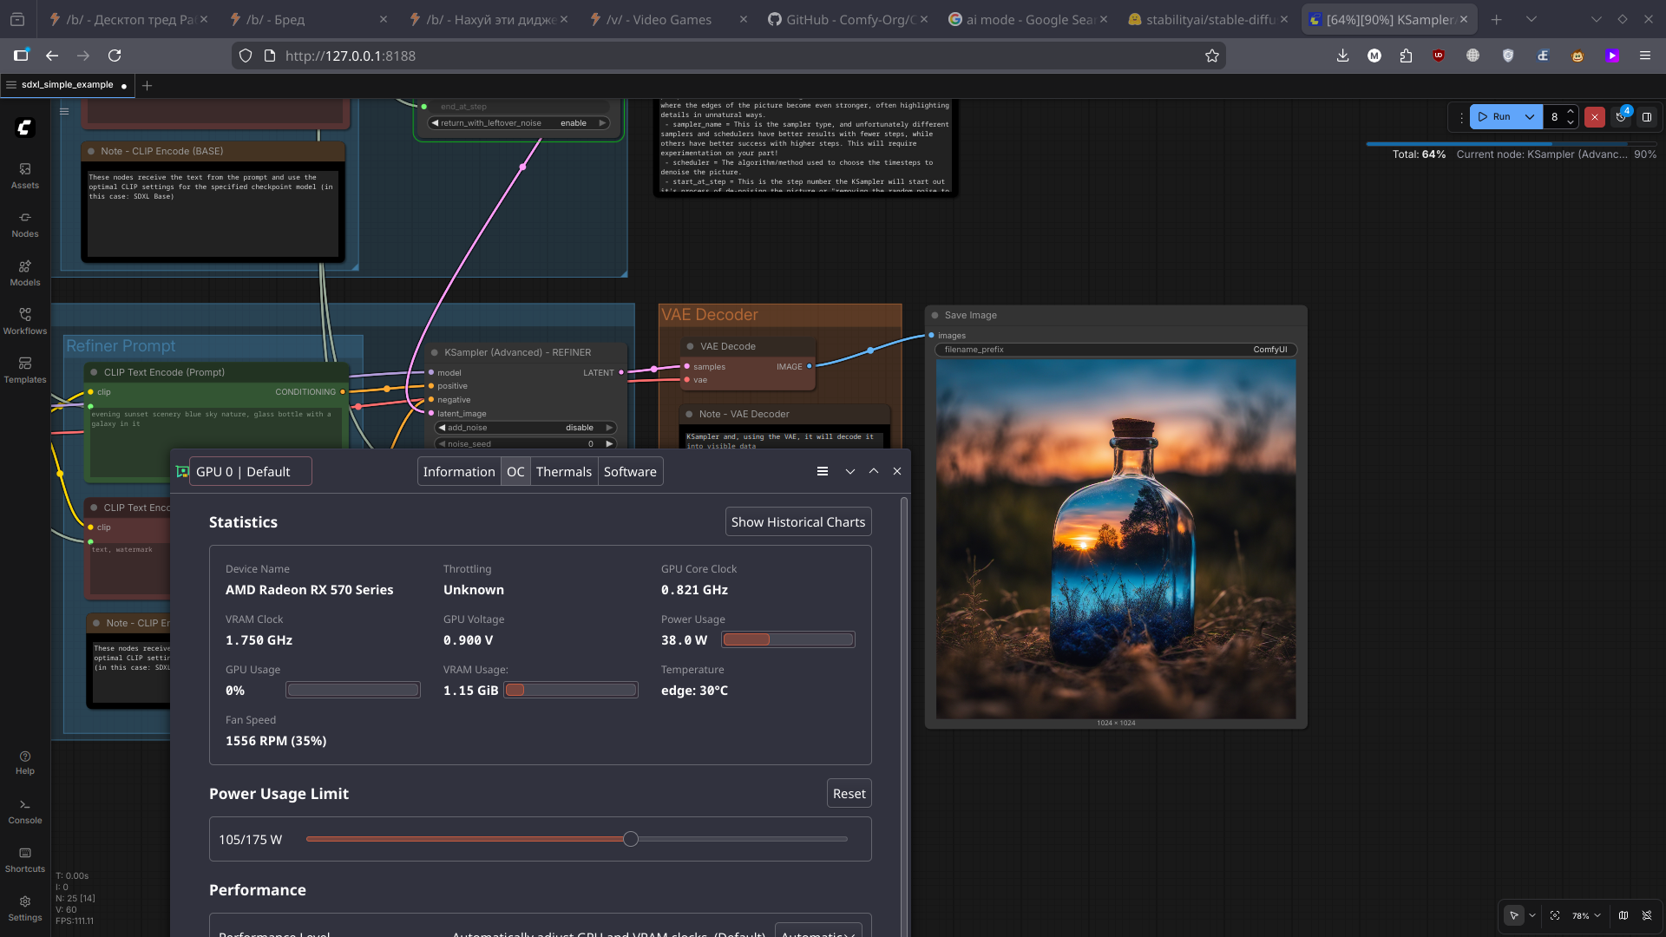The width and height of the screenshot is (1666, 937).
Task: Click the red cancel run button
Action: tap(1594, 117)
